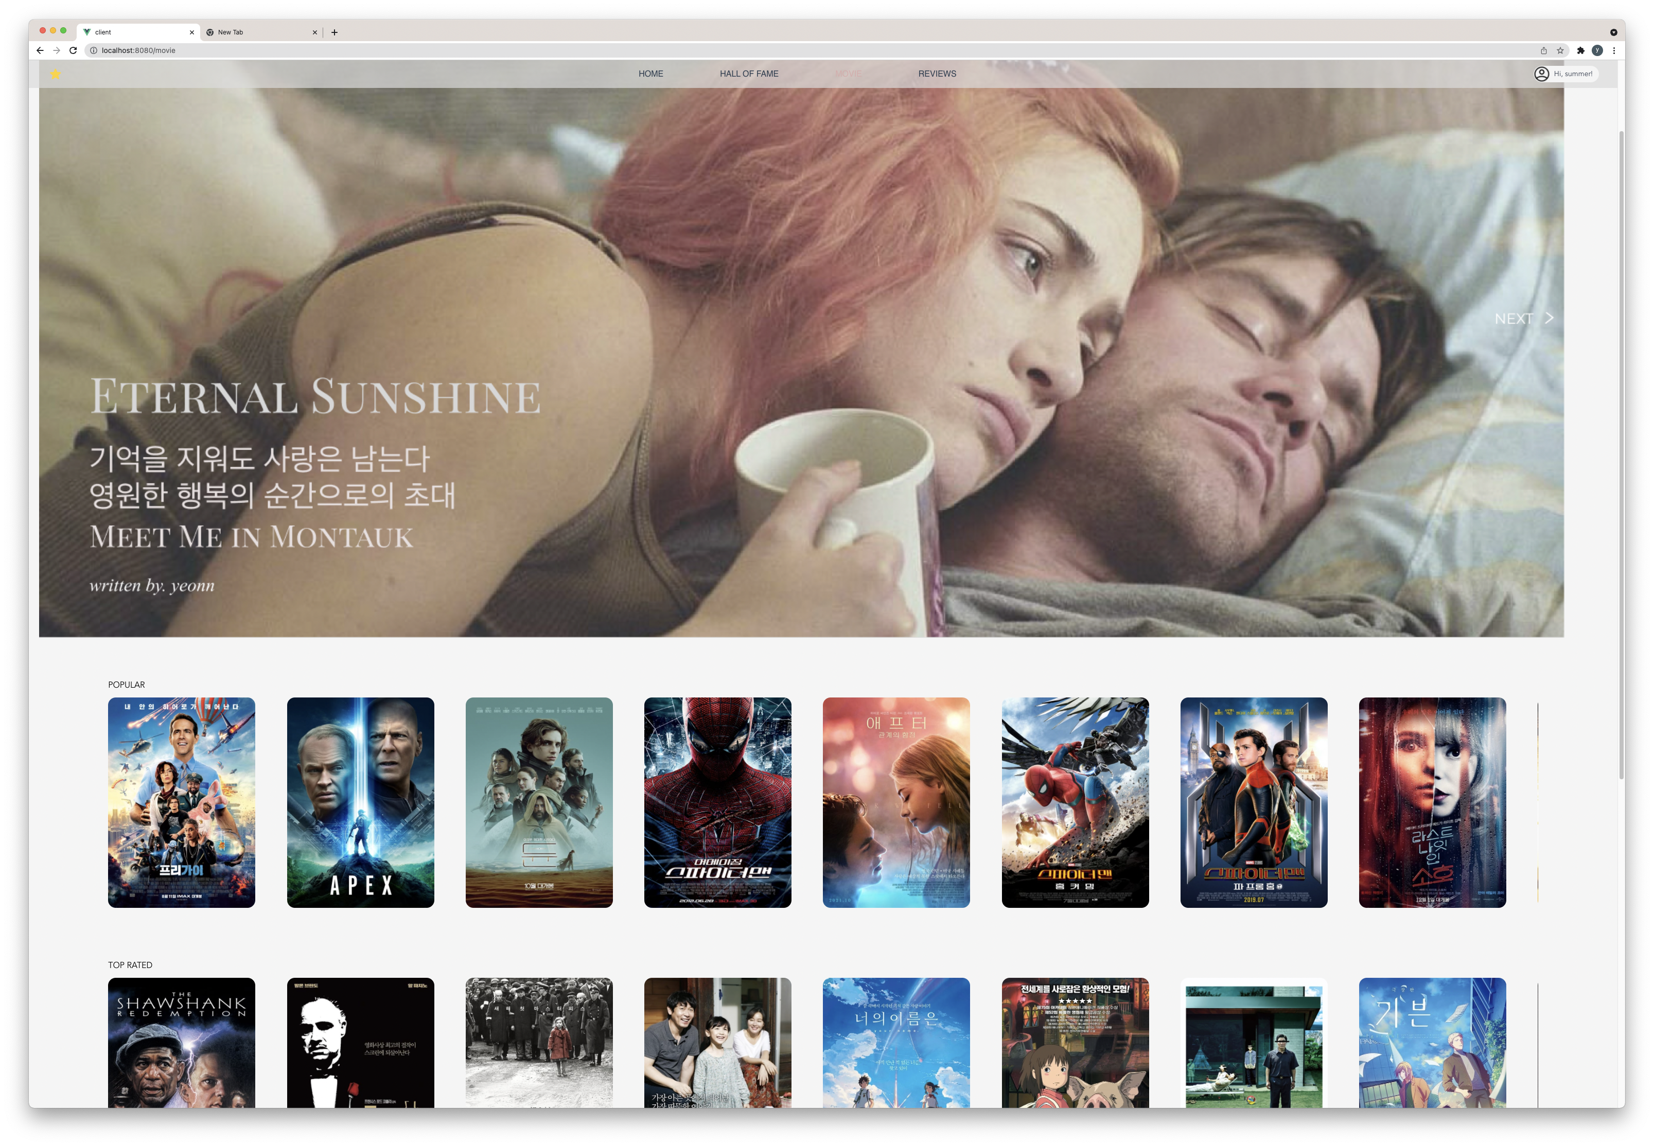Viewport: 1654px width, 1146px height.
Task: Switch to the New Tab browser tab
Action: (x=261, y=32)
